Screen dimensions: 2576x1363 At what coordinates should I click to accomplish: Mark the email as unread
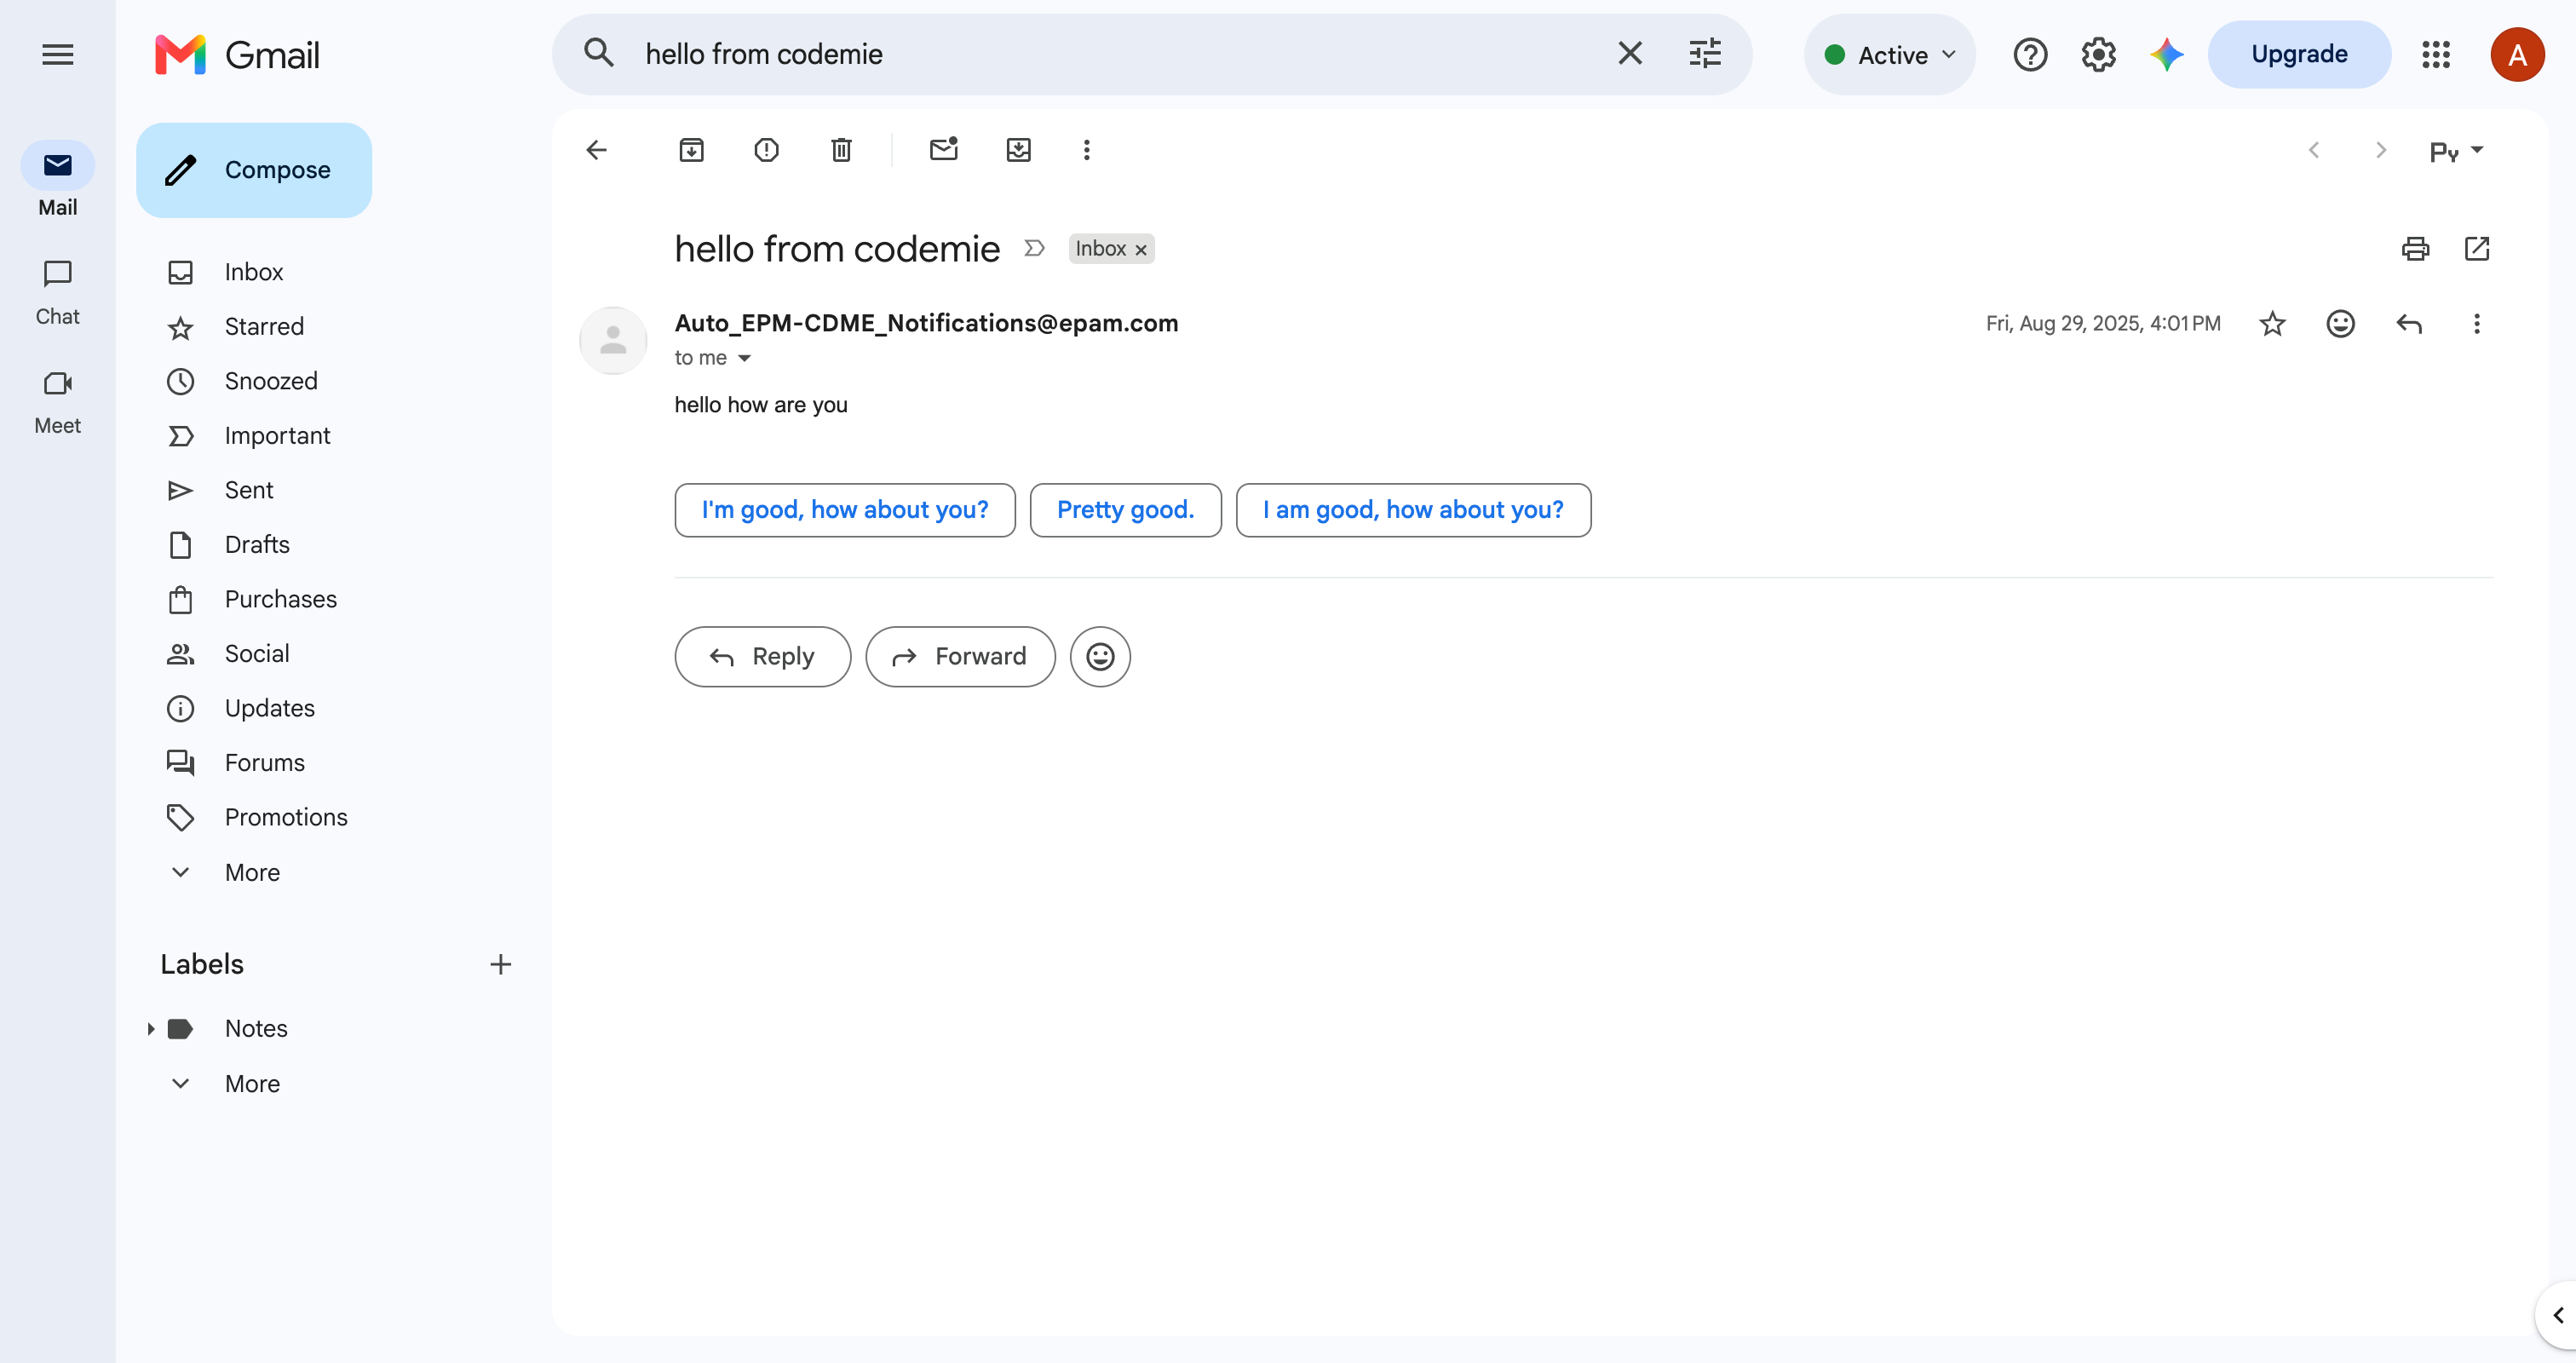pyautogui.click(x=943, y=150)
